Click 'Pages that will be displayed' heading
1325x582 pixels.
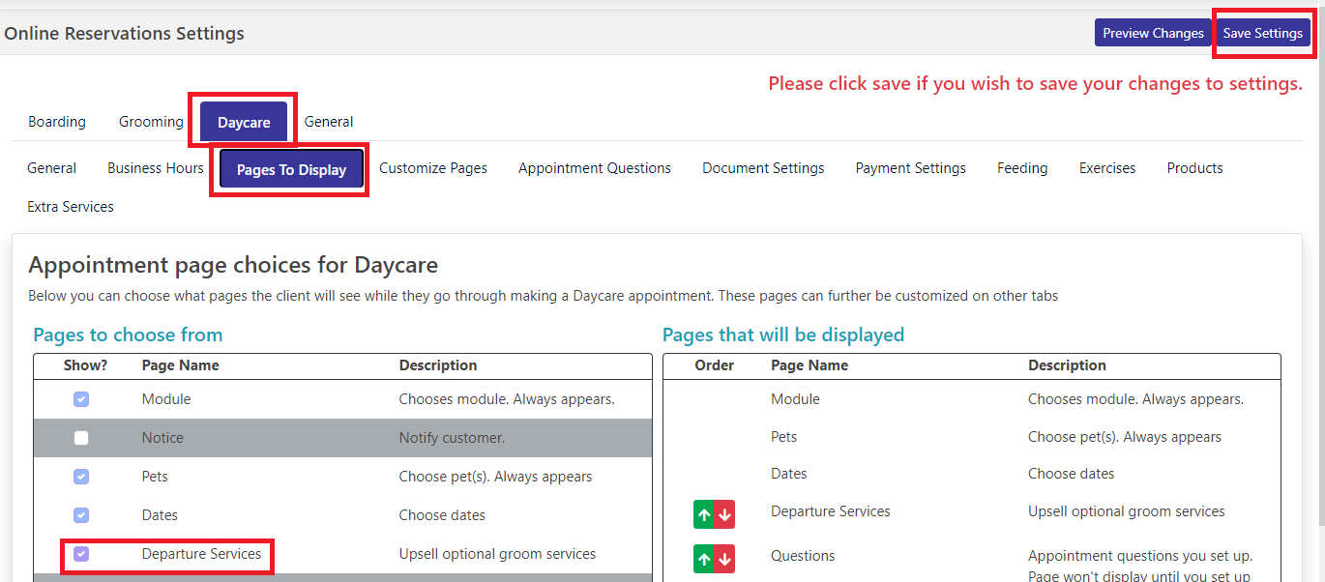[x=783, y=335]
